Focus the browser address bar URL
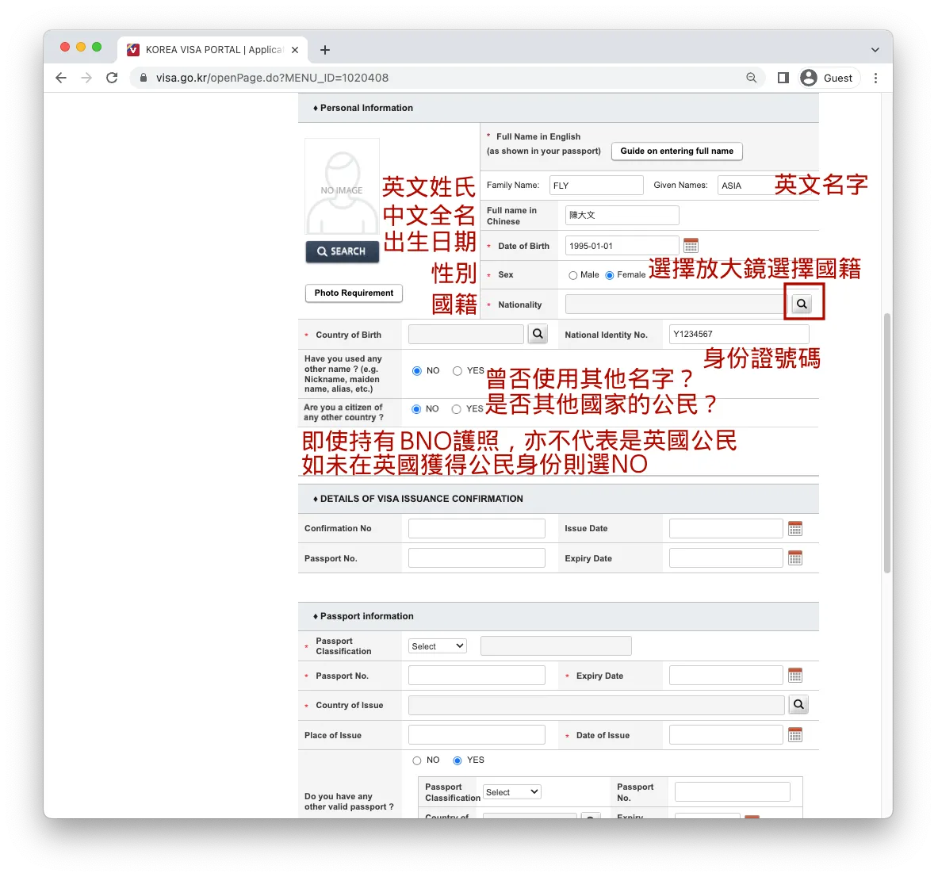The height and width of the screenshot is (877, 938). point(272,78)
